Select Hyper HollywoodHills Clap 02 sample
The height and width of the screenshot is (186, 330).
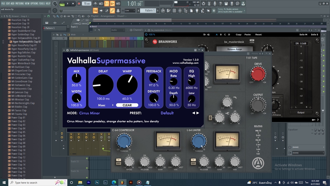pyautogui.click(x=27, y=42)
